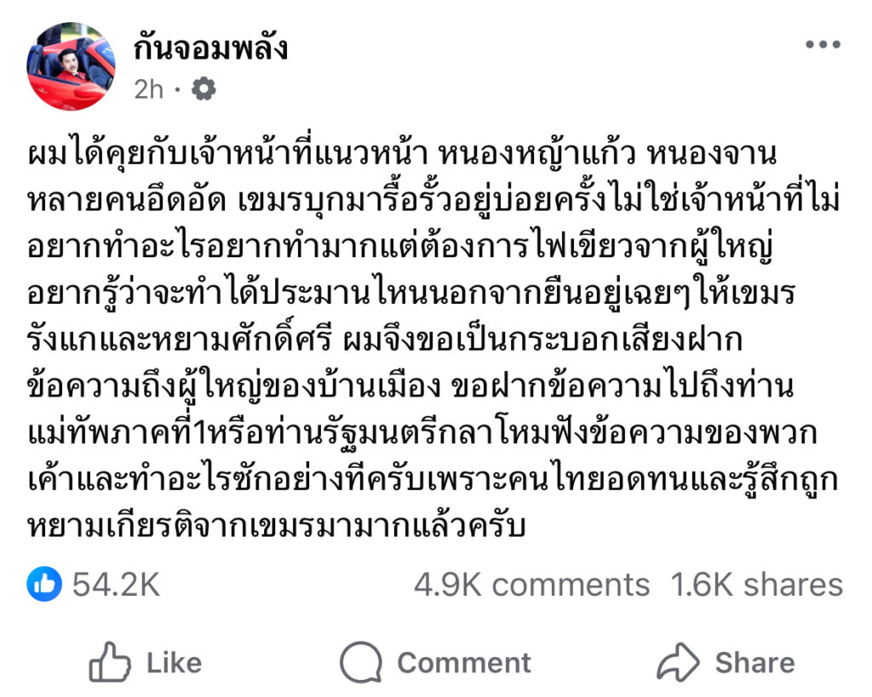Open the กันจอมพลัง page name link

tap(211, 49)
